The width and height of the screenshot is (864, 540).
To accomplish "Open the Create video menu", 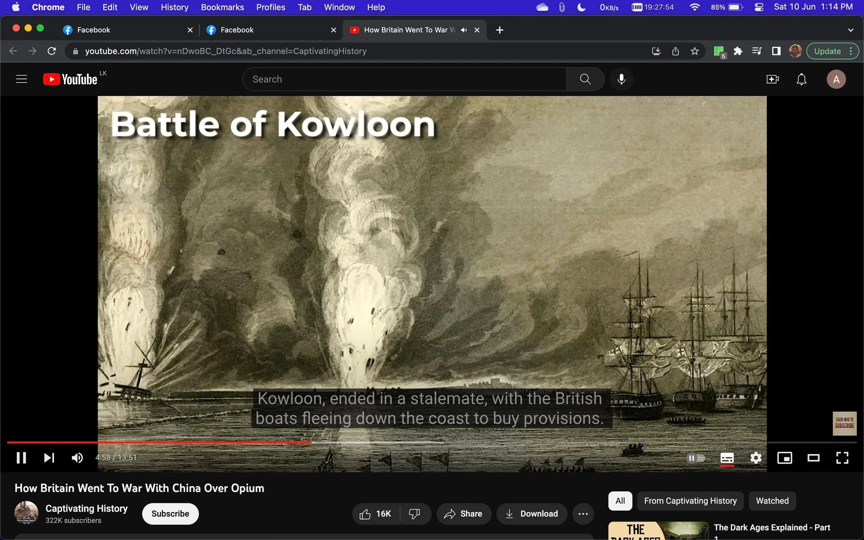I will pyautogui.click(x=772, y=79).
